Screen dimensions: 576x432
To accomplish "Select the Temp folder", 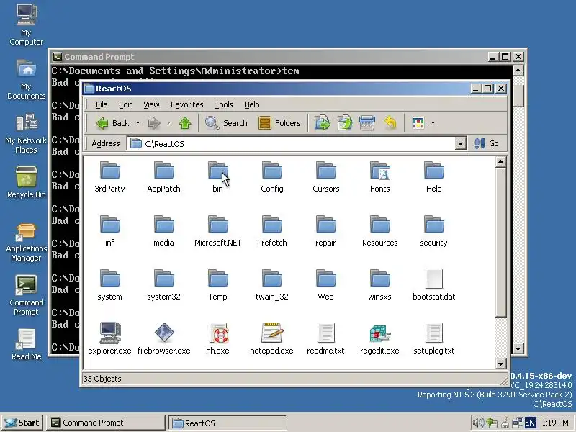I will (x=217, y=285).
